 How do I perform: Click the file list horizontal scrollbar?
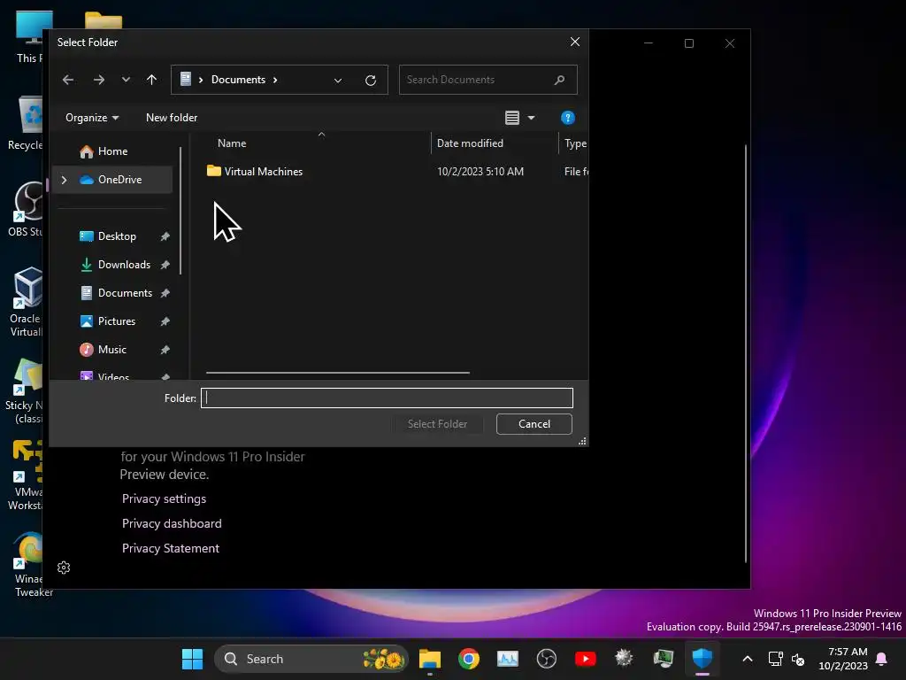point(338,373)
